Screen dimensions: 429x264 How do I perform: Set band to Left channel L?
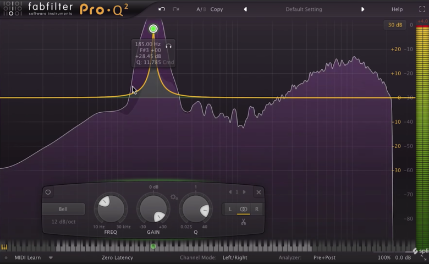click(230, 209)
